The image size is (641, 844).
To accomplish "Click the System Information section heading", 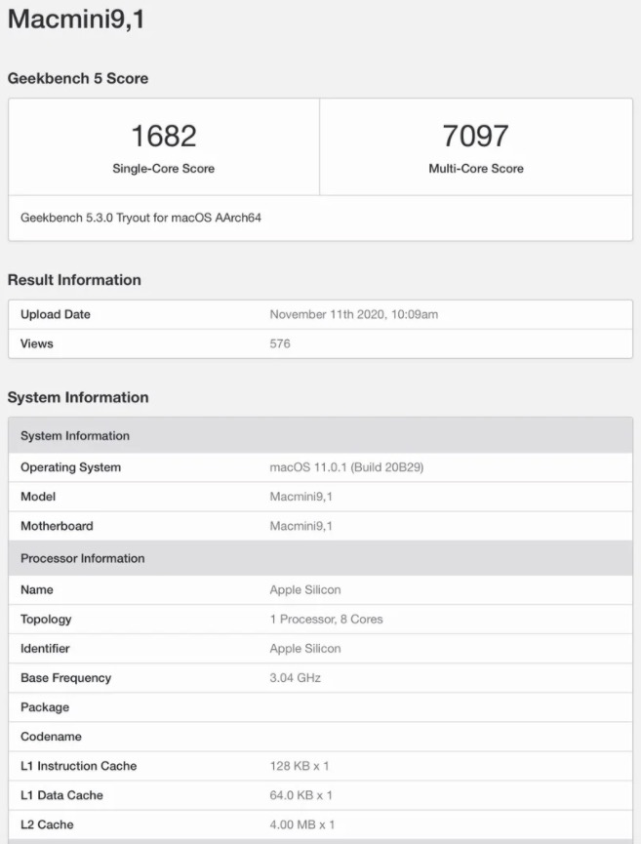I will [x=78, y=397].
